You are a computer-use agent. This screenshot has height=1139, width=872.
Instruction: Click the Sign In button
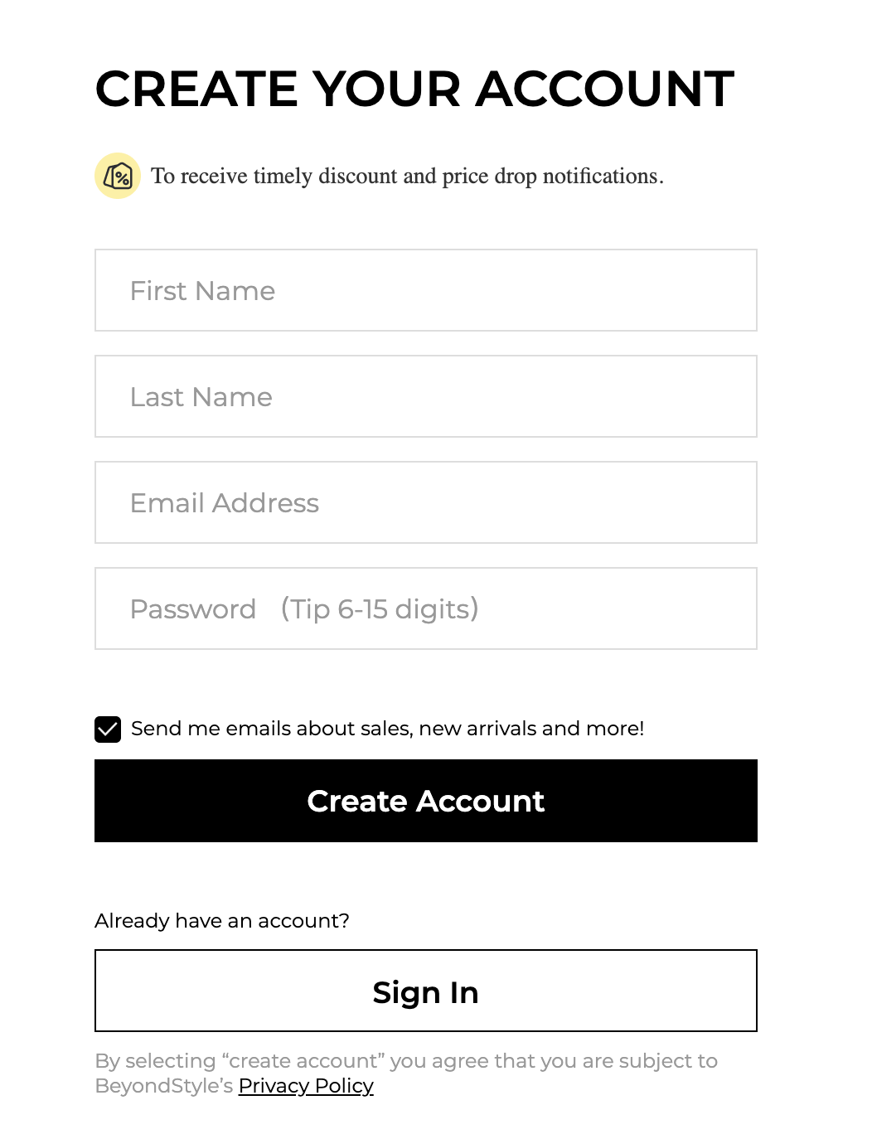[425, 991]
